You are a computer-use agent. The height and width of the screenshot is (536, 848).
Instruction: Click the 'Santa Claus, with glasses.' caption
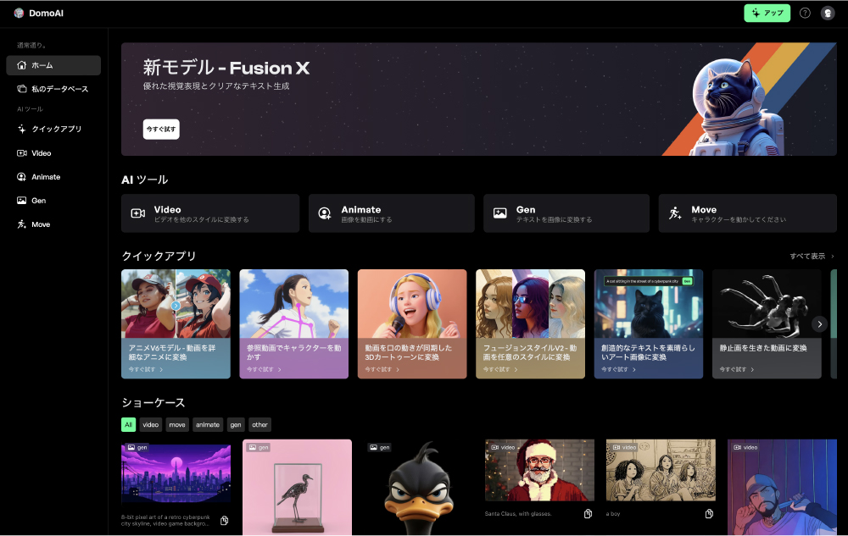tap(518, 513)
